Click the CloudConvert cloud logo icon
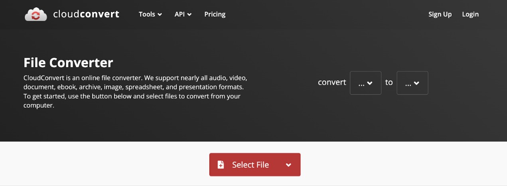 click(36, 14)
